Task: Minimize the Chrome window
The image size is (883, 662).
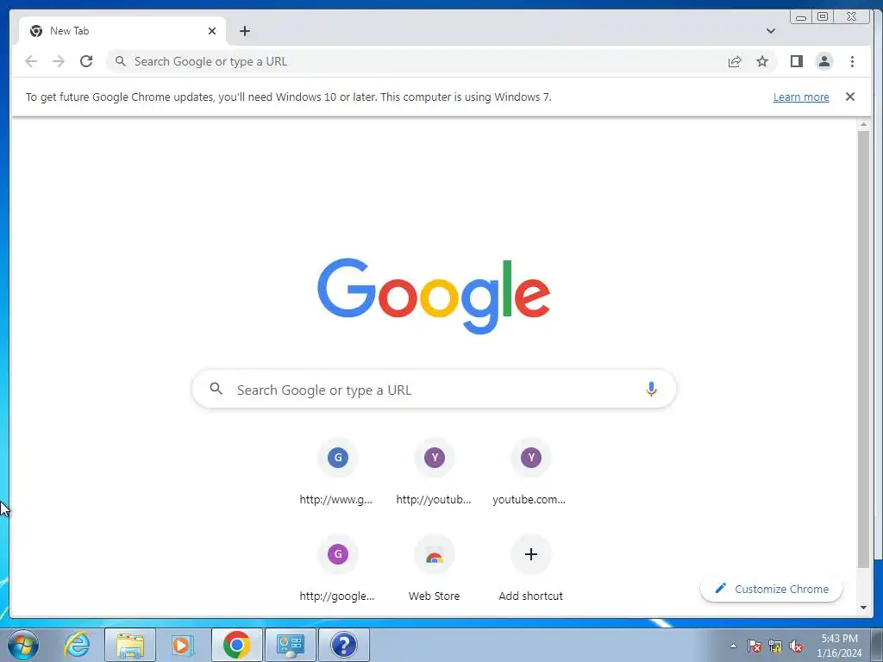Action: [x=801, y=17]
